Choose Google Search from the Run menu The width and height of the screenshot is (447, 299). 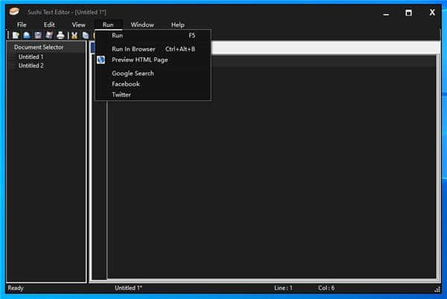click(x=133, y=74)
